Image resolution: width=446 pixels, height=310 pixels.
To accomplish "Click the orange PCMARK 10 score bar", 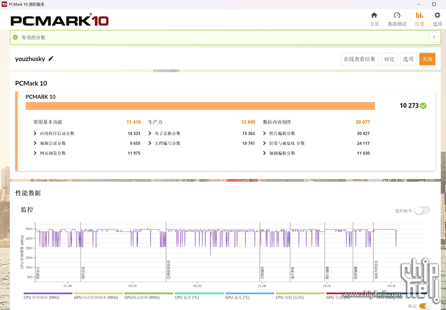I will (200, 106).
